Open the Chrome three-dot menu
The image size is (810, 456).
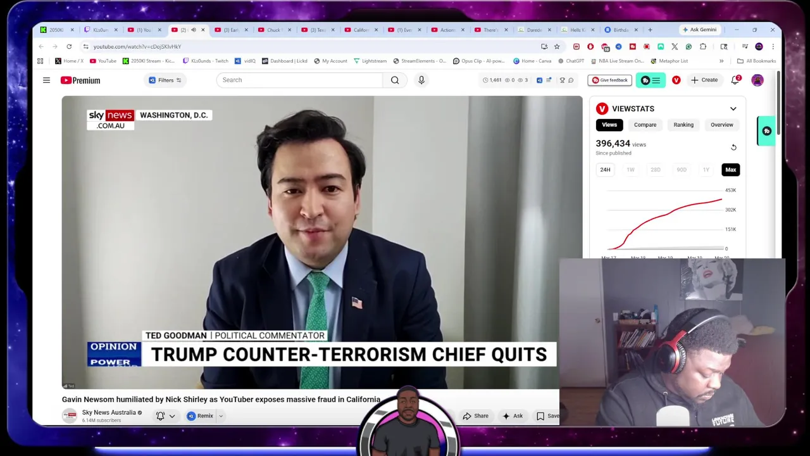tap(773, 46)
